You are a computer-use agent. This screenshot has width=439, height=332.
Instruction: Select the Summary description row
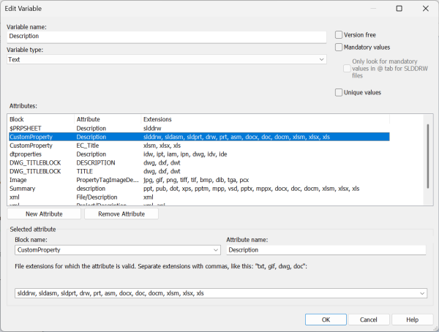199,189
